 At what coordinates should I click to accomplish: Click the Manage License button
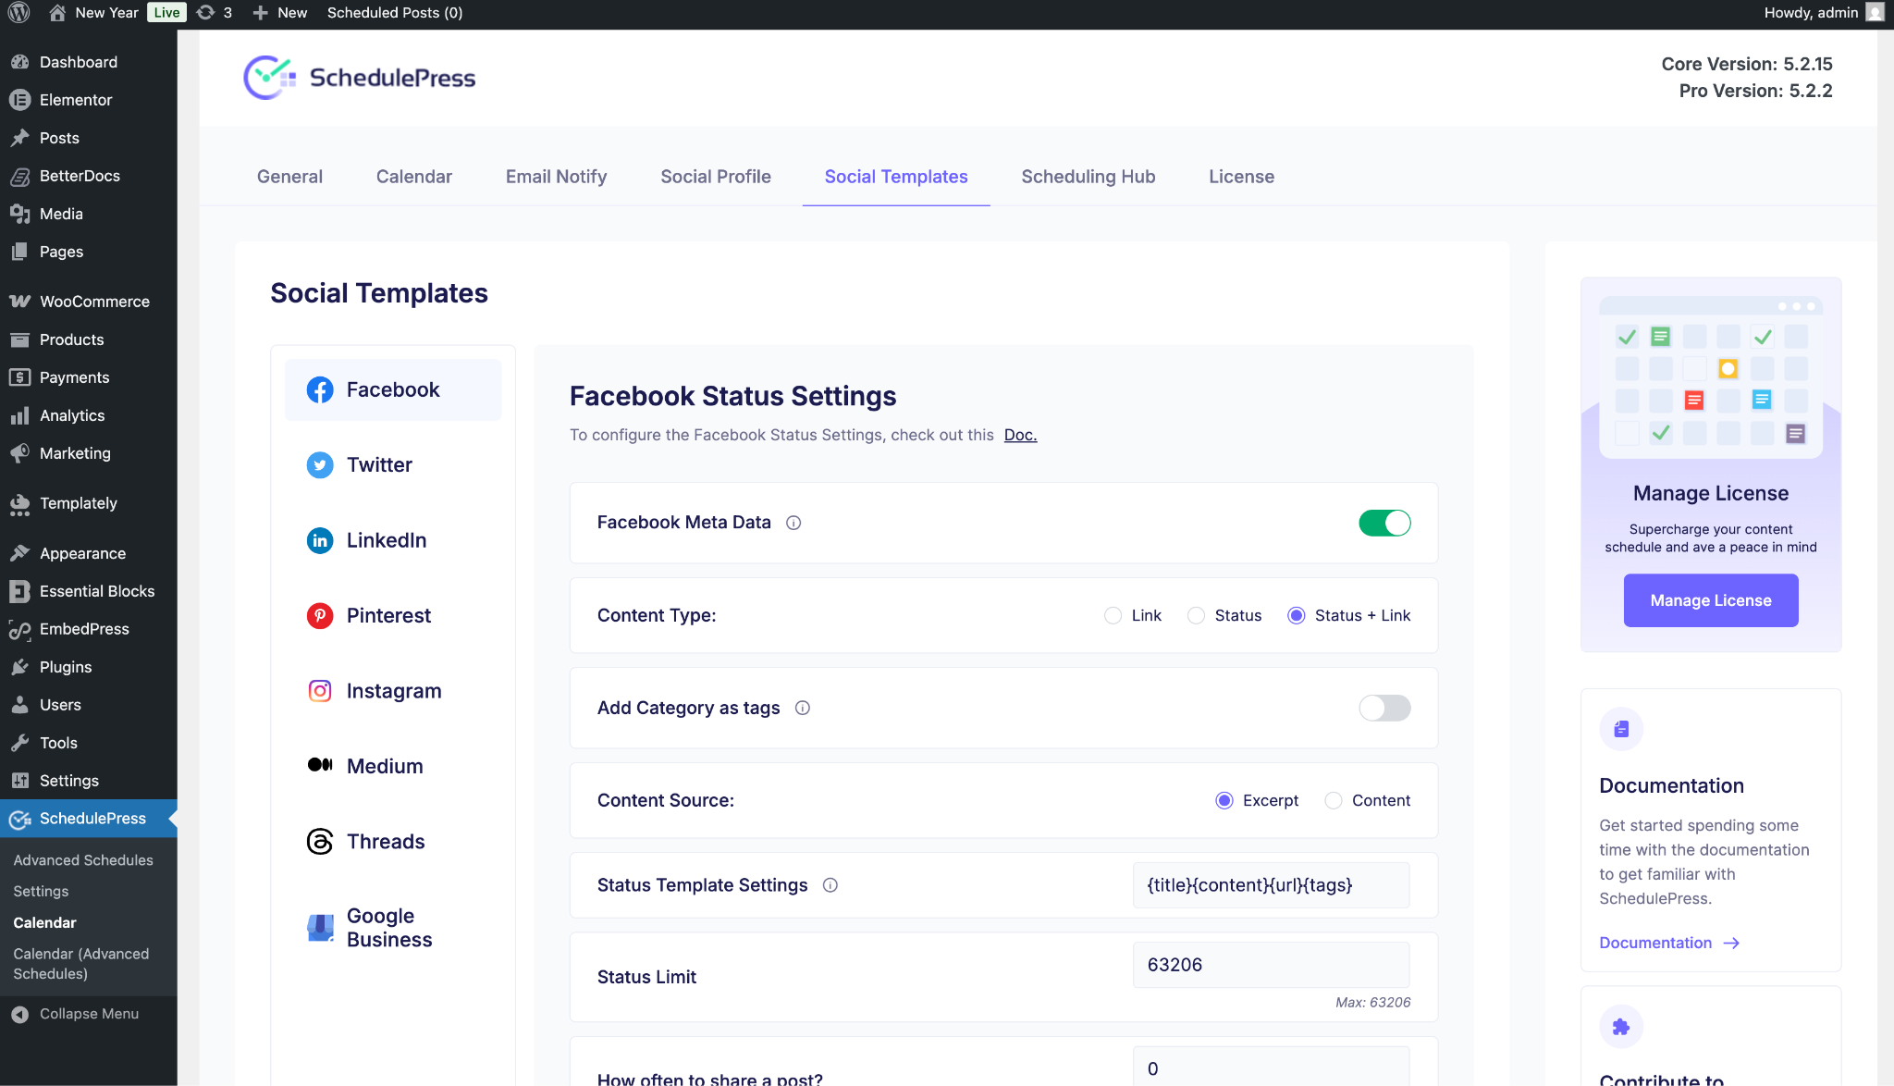pyautogui.click(x=1710, y=600)
